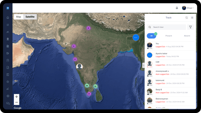Viewport: 201px width, 113px height.
Task: Expand the cluster marker labeled 15
Action: 87,85
